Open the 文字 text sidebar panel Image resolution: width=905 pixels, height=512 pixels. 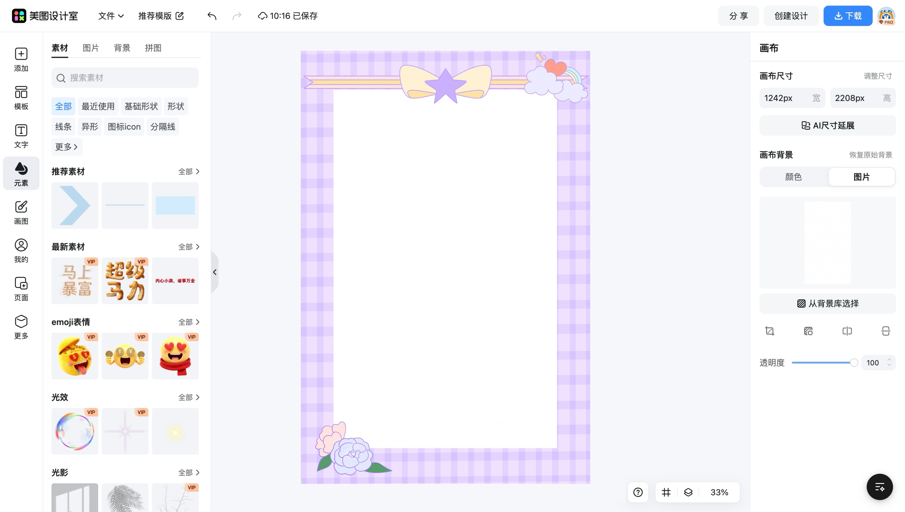[21, 136]
